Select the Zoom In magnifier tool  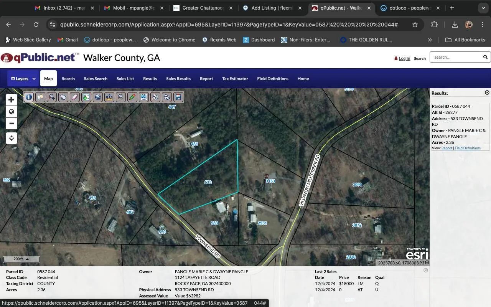[x=52, y=97]
